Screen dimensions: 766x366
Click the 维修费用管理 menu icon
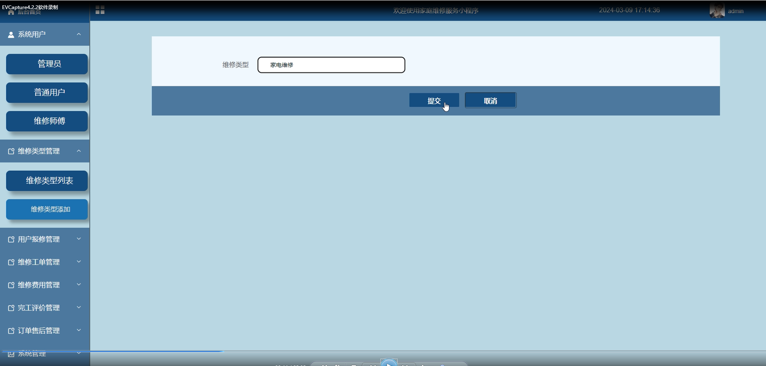(11, 285)
